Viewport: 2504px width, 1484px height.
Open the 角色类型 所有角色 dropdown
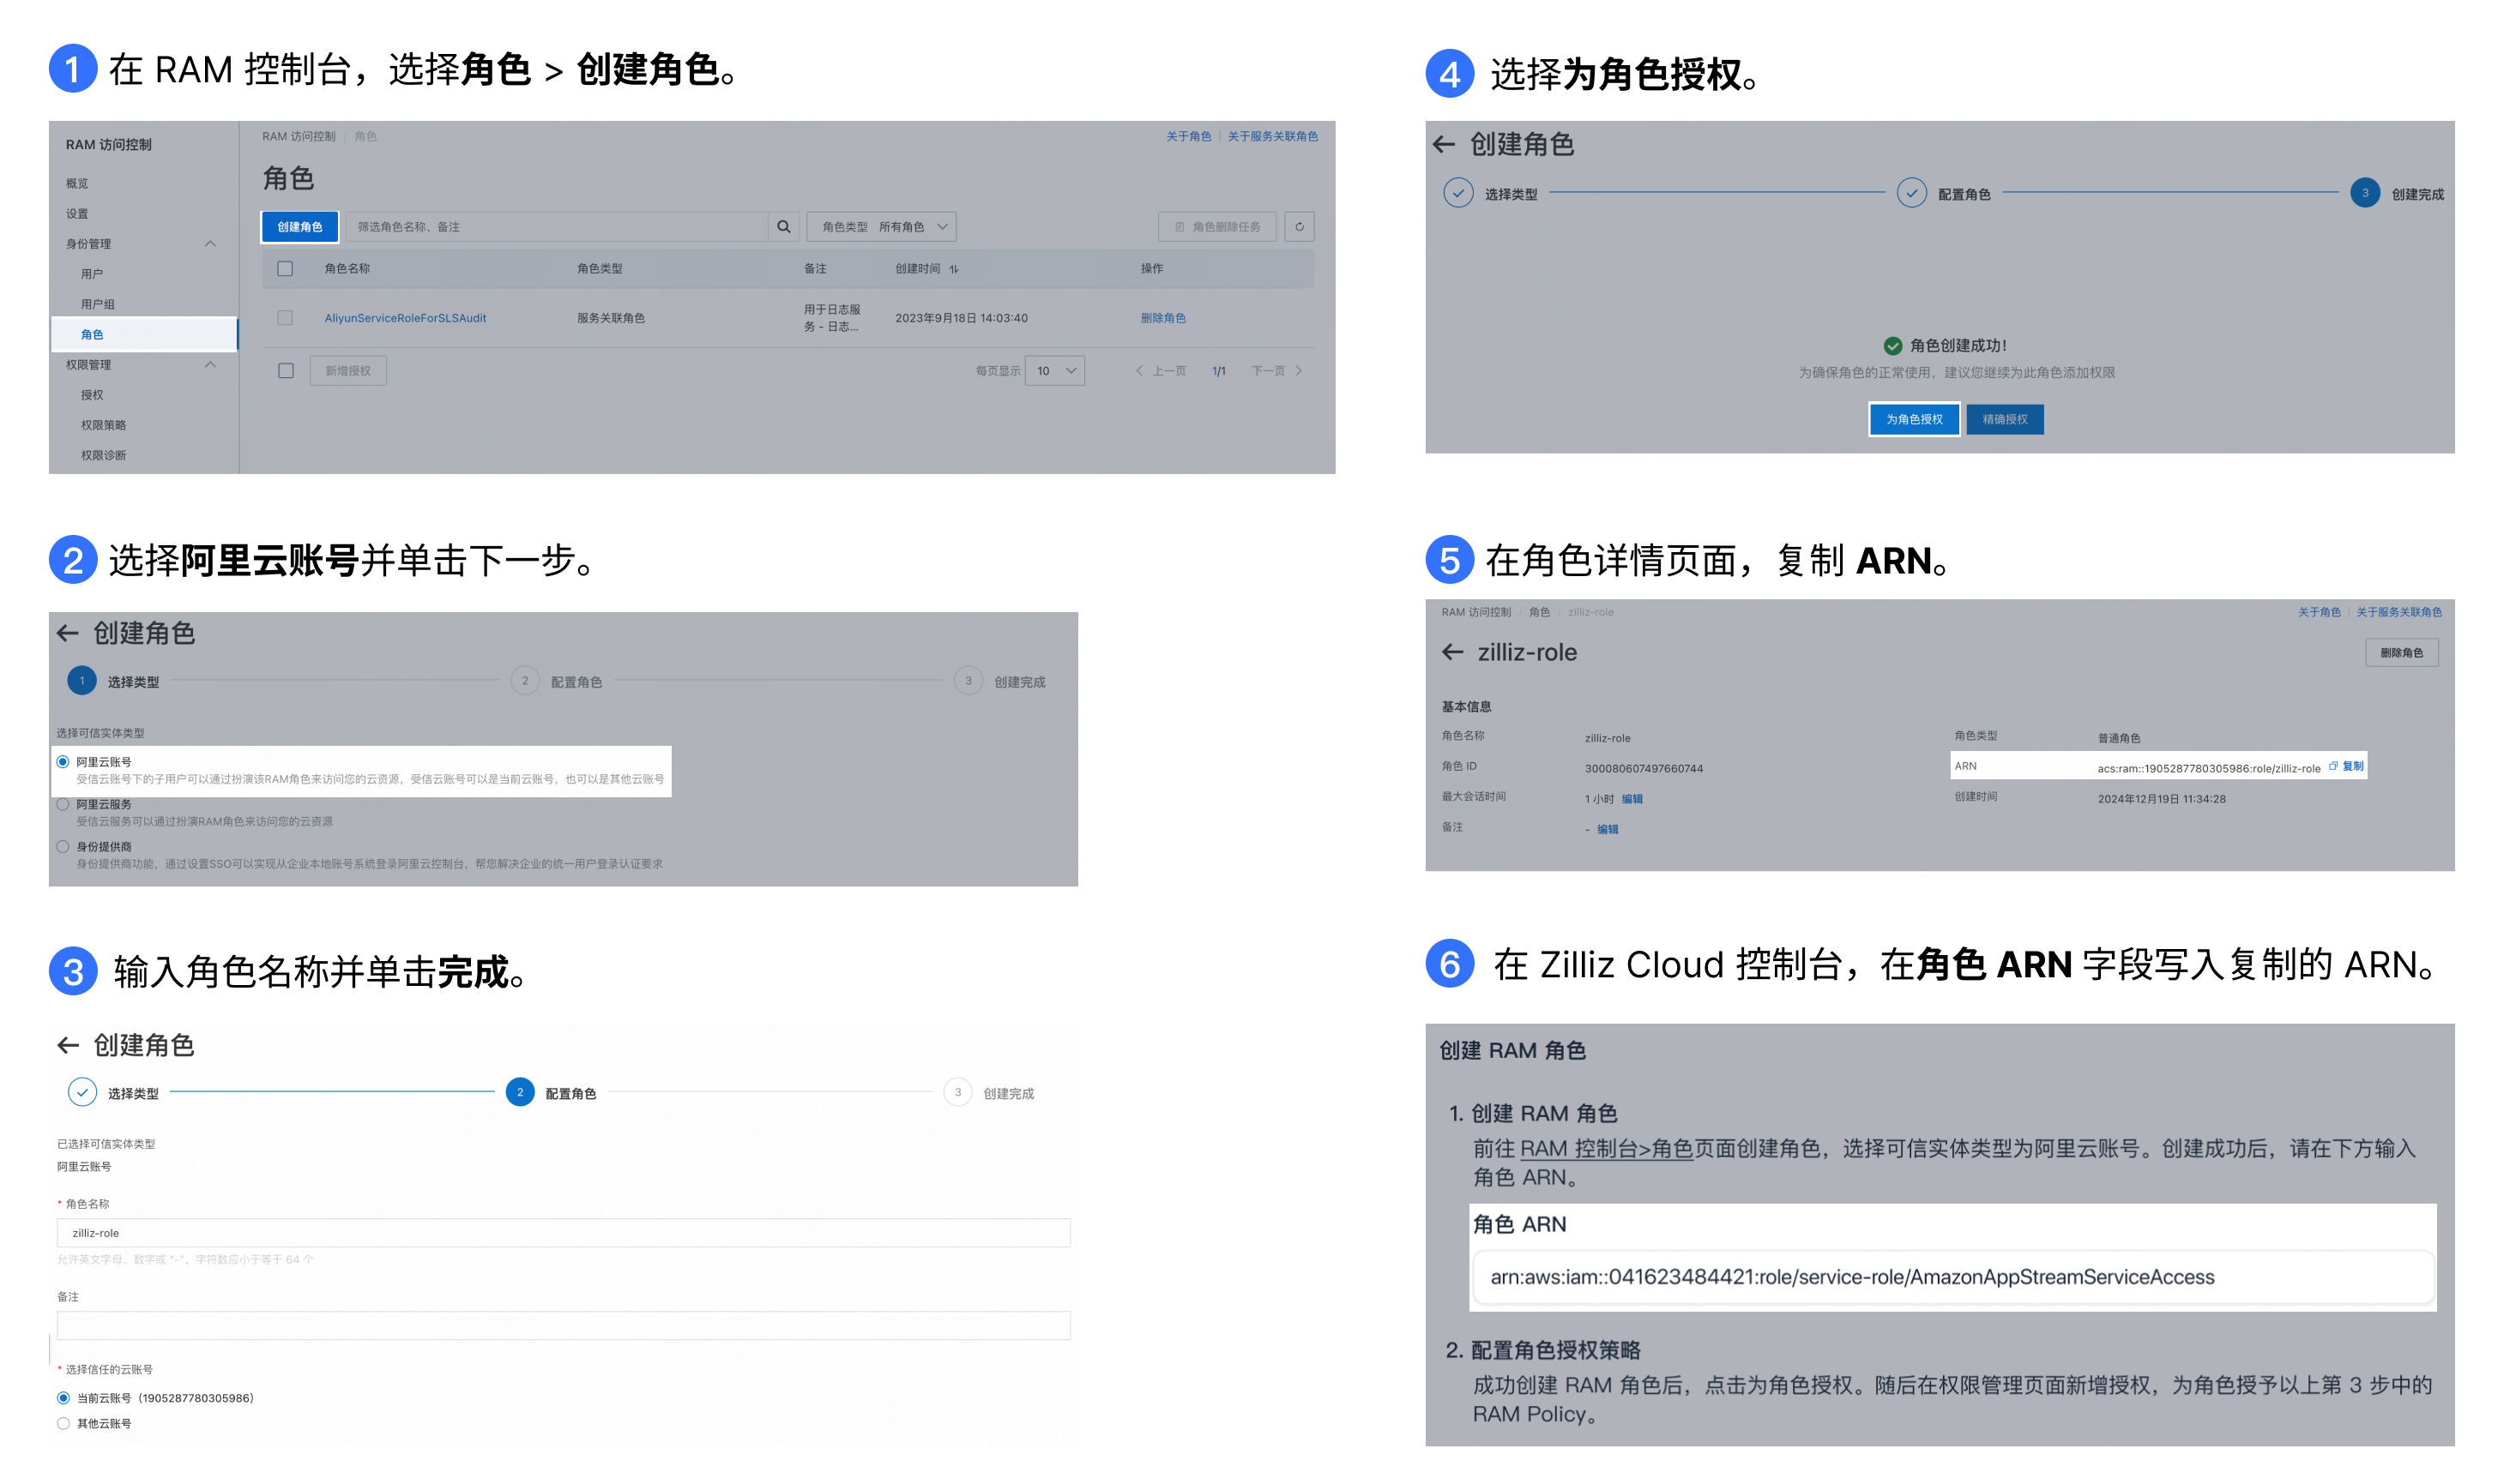click(880, 227)
